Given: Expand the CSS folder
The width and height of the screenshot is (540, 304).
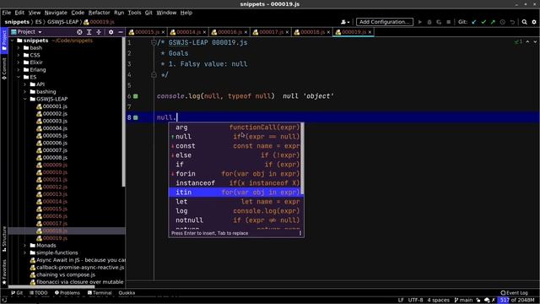Looking at the screenshot, I should click(x=19, y=55).
